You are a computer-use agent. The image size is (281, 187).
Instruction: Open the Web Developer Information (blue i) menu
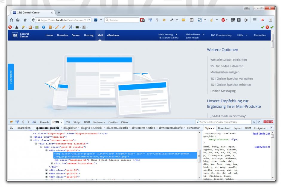point(44,27)
